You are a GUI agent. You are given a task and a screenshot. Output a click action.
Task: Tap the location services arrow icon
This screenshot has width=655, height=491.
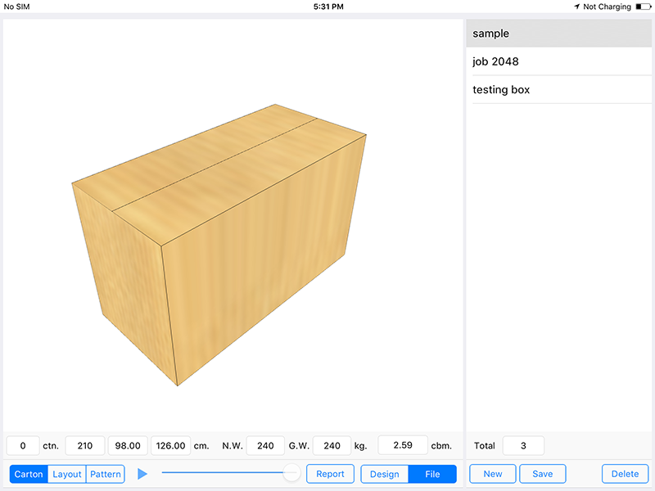pos(577,7)
